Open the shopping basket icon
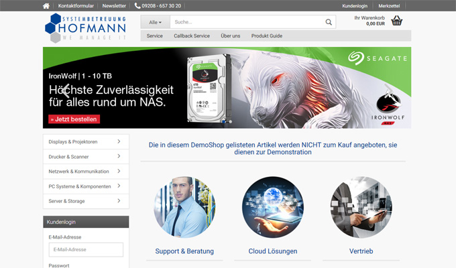Image resolution: width=456 pixels, height=268 pixels. coord(397,21)
